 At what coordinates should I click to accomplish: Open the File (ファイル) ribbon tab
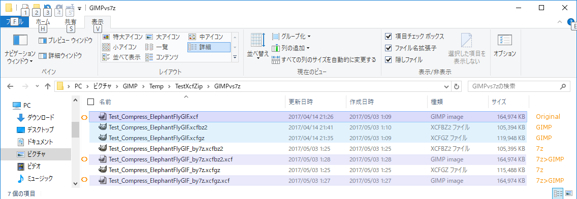click(14, 22)
